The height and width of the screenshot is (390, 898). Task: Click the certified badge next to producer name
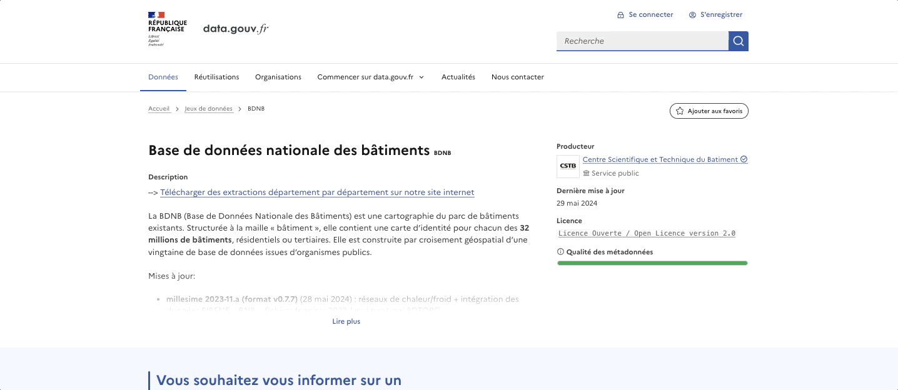click(x=744, y=159)
